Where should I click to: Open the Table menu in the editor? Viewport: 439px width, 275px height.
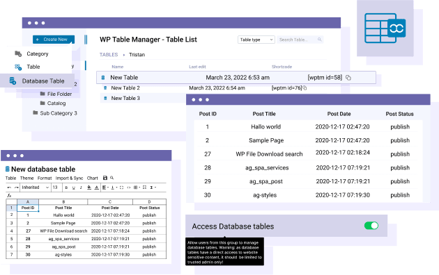point(10,178)
